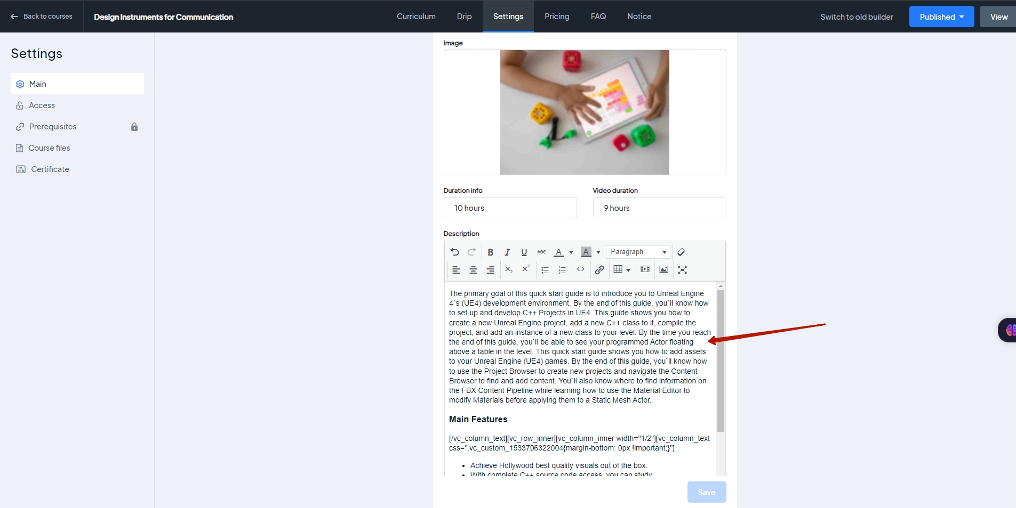Insert a link with the chain icon
Image resolution: width=1016 pixels, height=508 pixels.
[599, 270]
